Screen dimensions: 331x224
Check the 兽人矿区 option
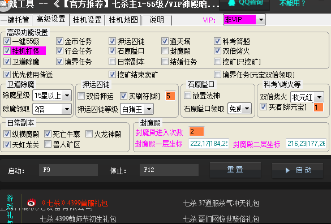click(48, 144)
